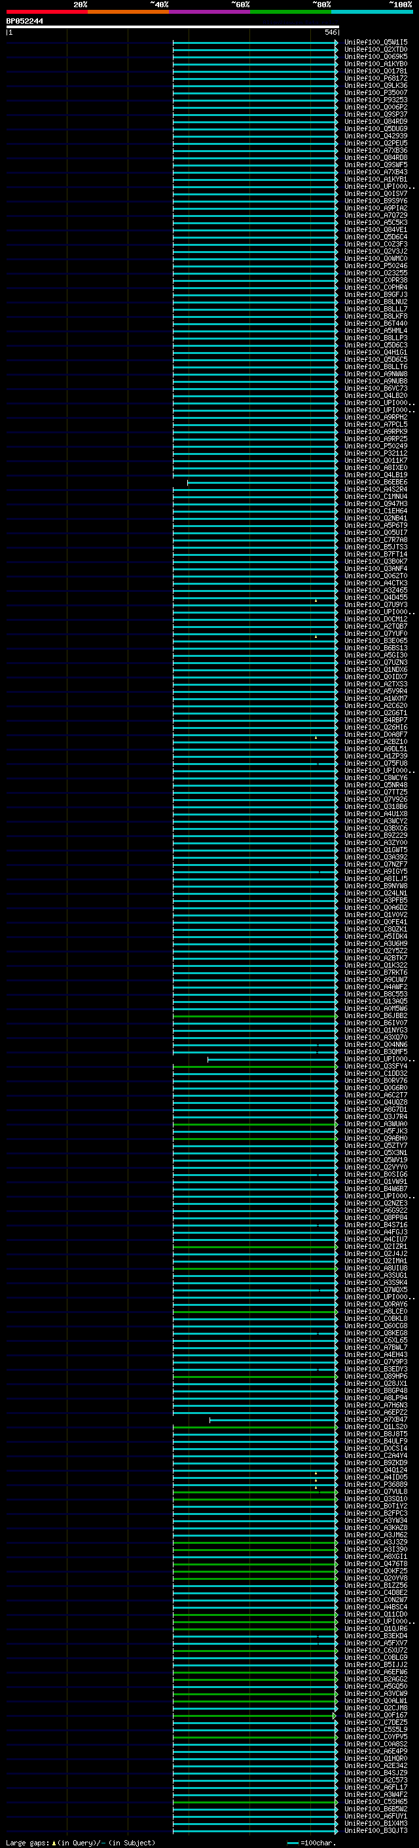Click hit label UniRef100_Q4UQZ8

point(375,1102)
